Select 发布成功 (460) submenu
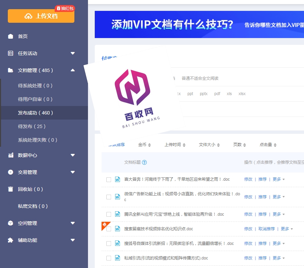304x268 pixels. (44, 113)
